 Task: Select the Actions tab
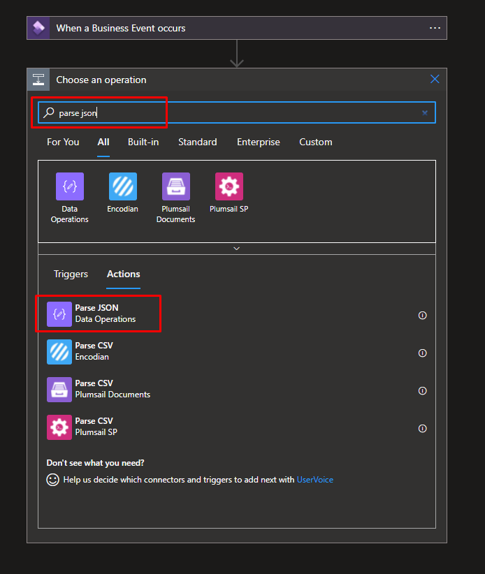pos(124,274)
